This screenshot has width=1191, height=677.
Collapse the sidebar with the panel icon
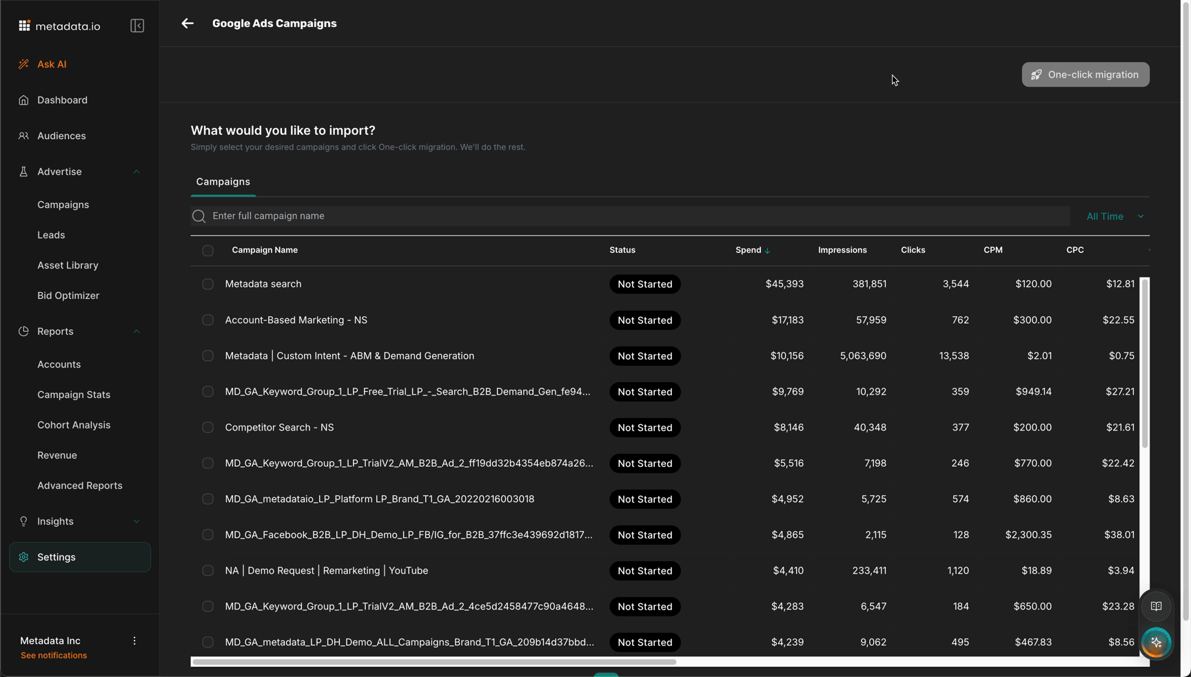137,25
